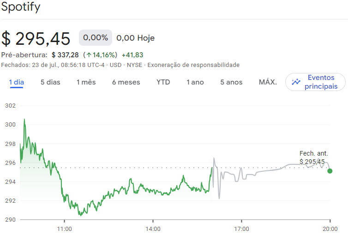Screen dimensions: 348x236
Task: Show the 6 meses chart range
Action: click(x=126, y=82)
